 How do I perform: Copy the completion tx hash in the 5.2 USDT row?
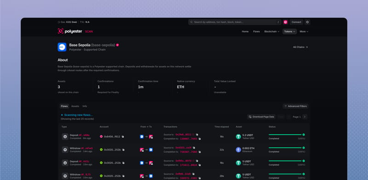(200, 139)
